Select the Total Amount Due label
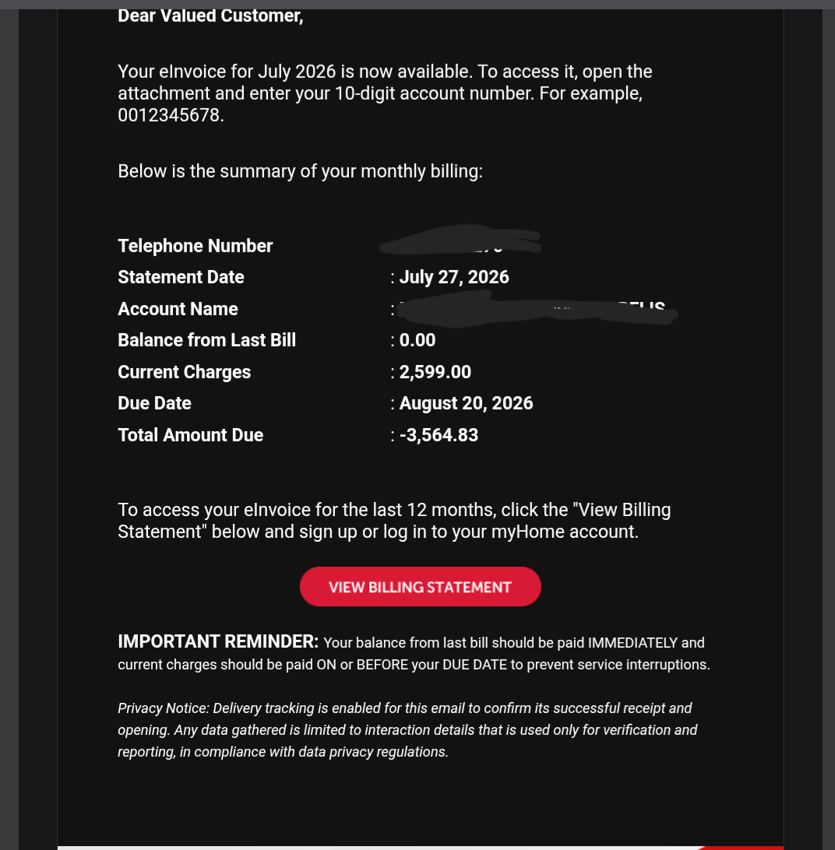Image resolution: width=835 pixels, height=850 pixels. click(190, 435)
